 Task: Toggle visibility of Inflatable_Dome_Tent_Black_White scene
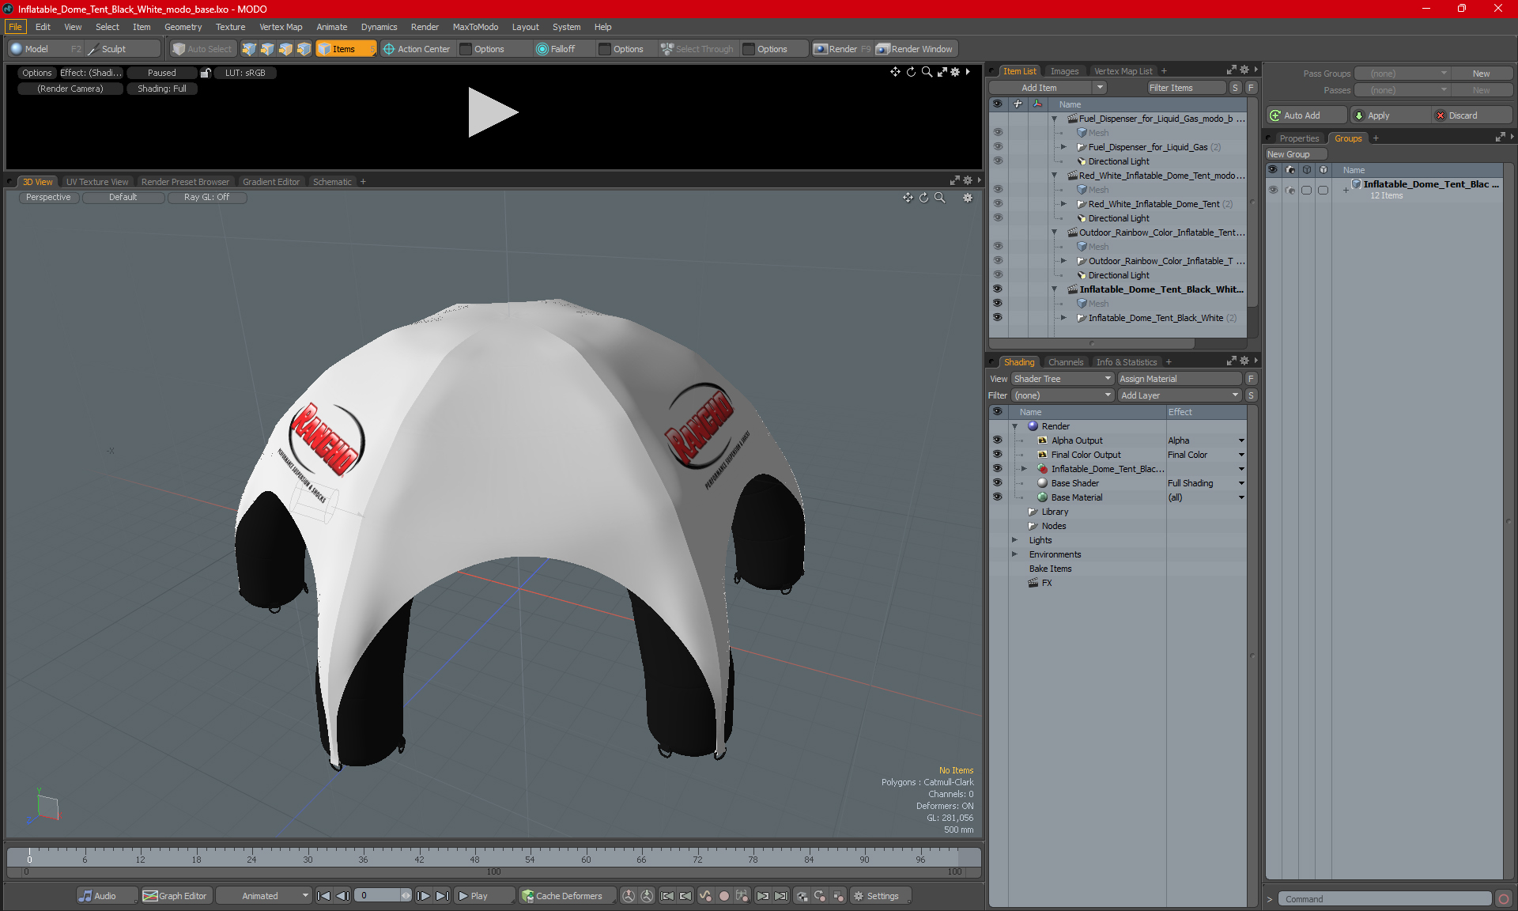point(998,289)
